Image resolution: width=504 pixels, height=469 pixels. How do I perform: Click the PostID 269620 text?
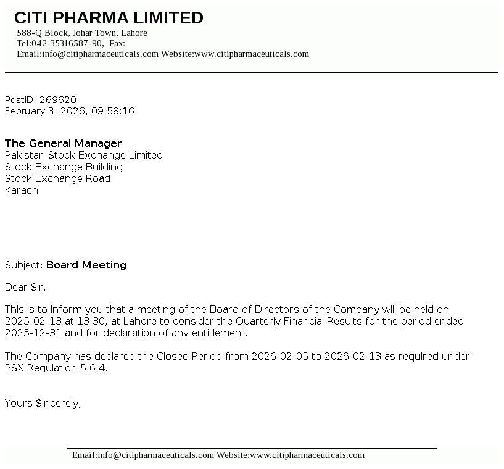pyautogui.click(x=41, y=99)
